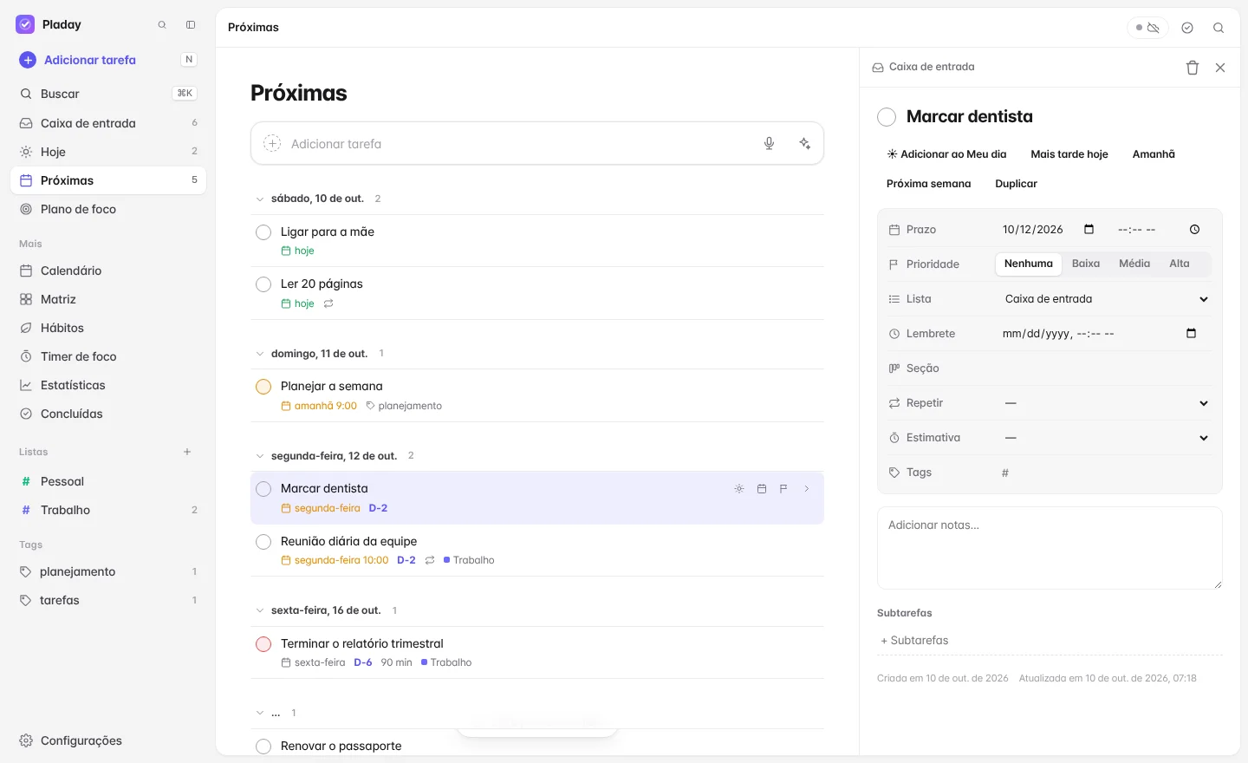Set priority to Baixa
1248x763 pixels.
[1086, 264]
